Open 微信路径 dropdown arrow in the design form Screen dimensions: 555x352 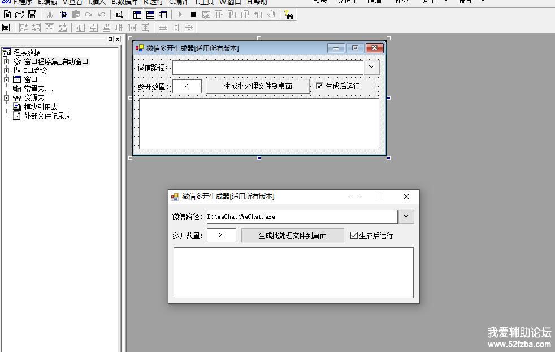[x=371, y=67]
